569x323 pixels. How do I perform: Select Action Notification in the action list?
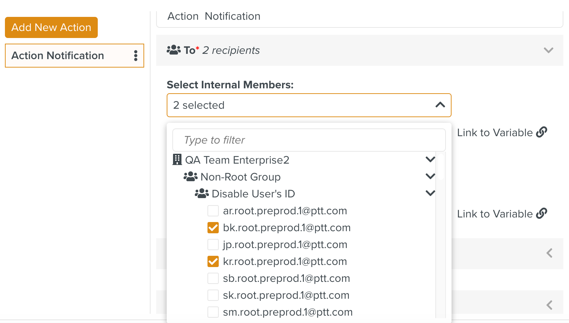(58, 56)
